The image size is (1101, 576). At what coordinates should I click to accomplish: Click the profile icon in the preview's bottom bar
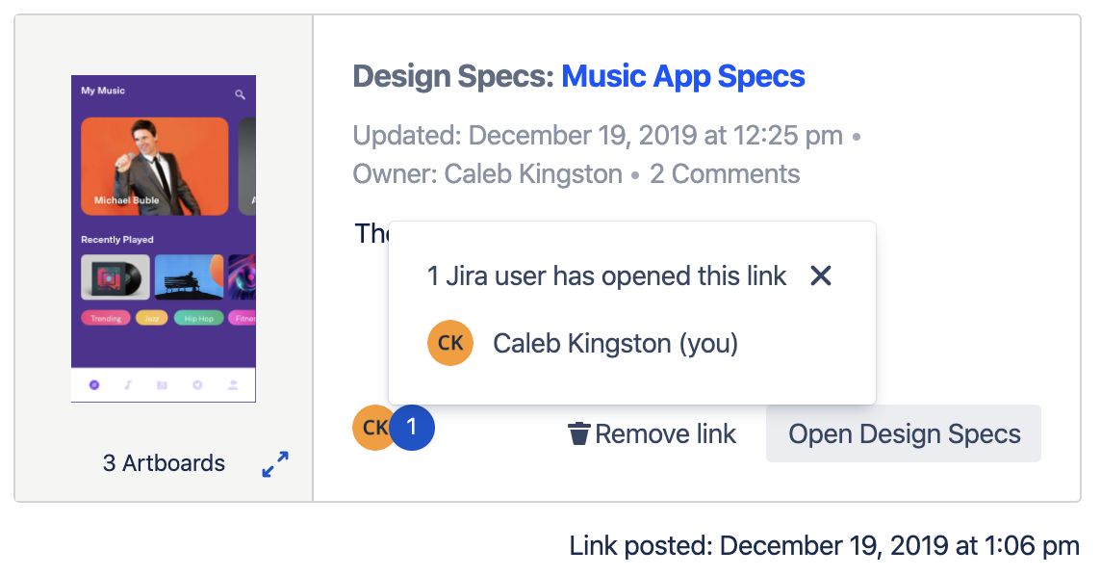point(232,385)
